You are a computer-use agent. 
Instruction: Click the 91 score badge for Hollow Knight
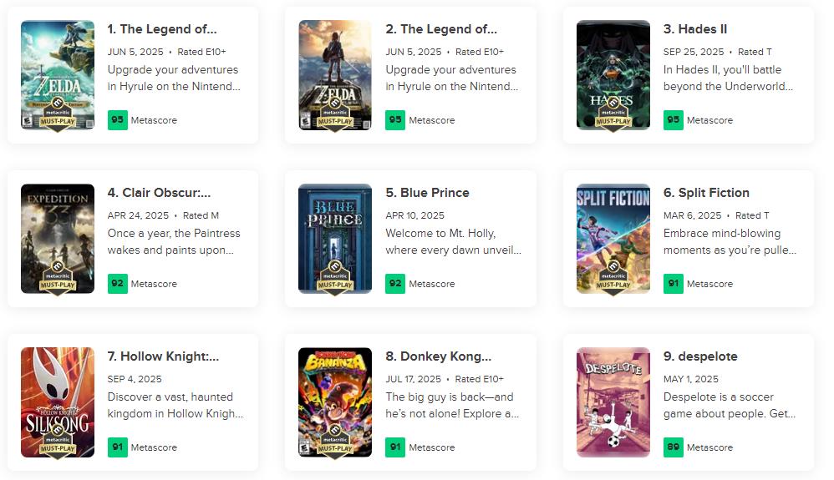[x=117, y=447]
